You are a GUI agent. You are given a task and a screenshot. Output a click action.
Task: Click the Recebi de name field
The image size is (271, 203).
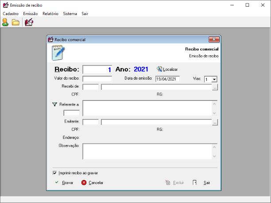tap(156, 87)
